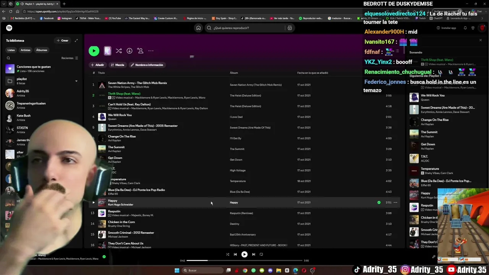Enable shuffle beside the playlist play button
The image size is (489, 275).
coord(119,51)
